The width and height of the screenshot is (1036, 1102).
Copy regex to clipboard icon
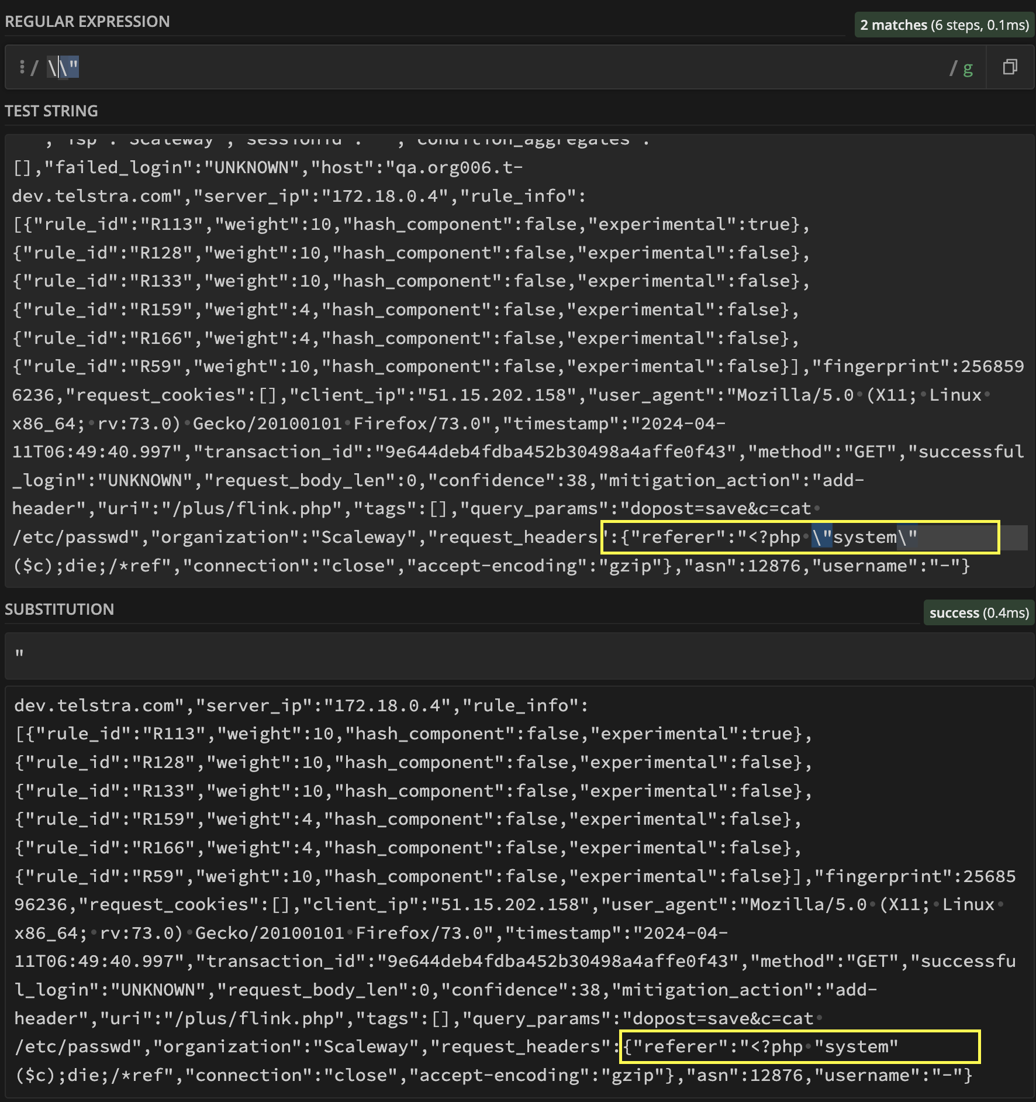(1010, 67)
